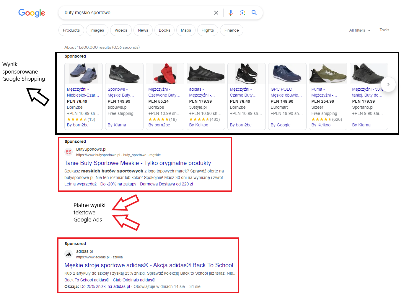Screen dimensions: 417x295
Task: Open the Tools option
Action: [x=384, y=30]
